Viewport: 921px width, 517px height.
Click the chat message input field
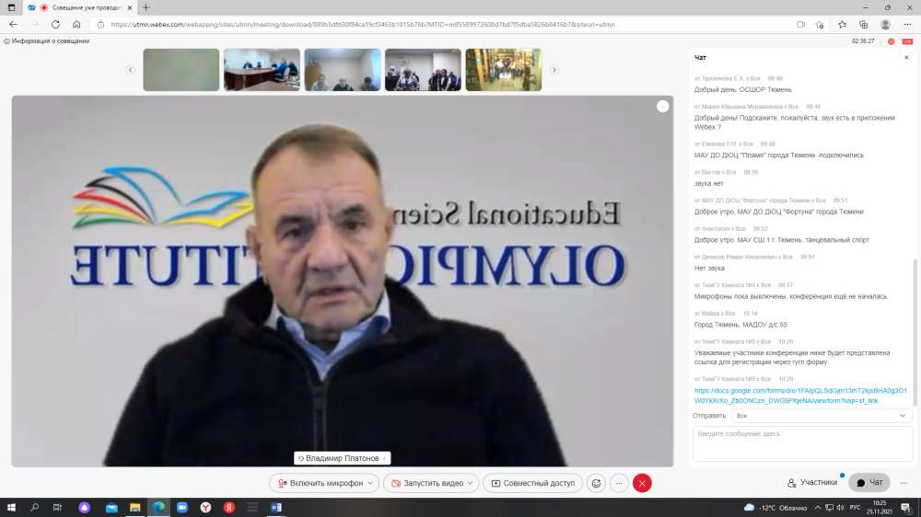(x=802, y=443)
